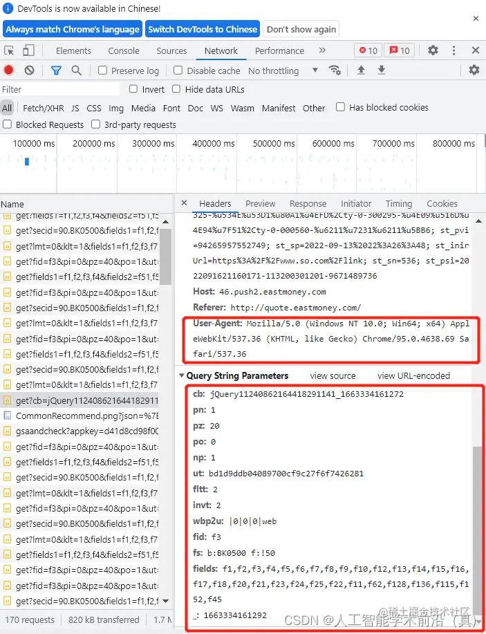This screenshot has height=634, width=486.
Task: Filter requests by Manifest type
Action: click(x=279, y=108)
